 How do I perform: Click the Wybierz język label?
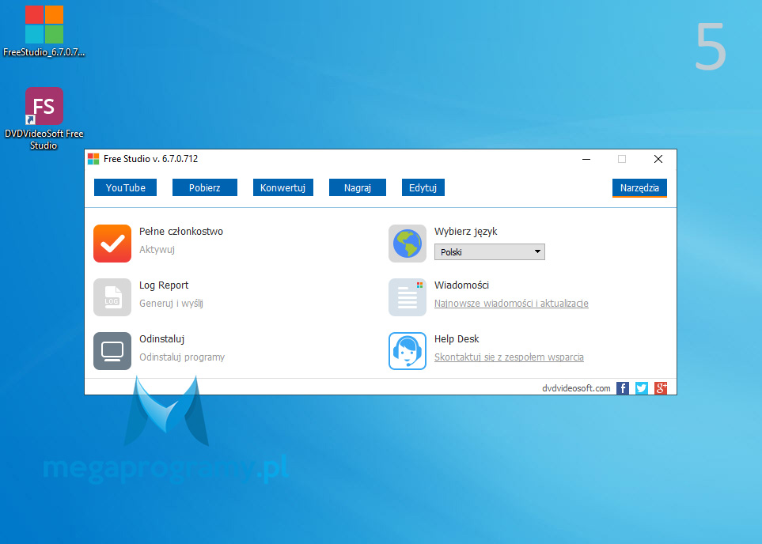click(x=465, y=232)
